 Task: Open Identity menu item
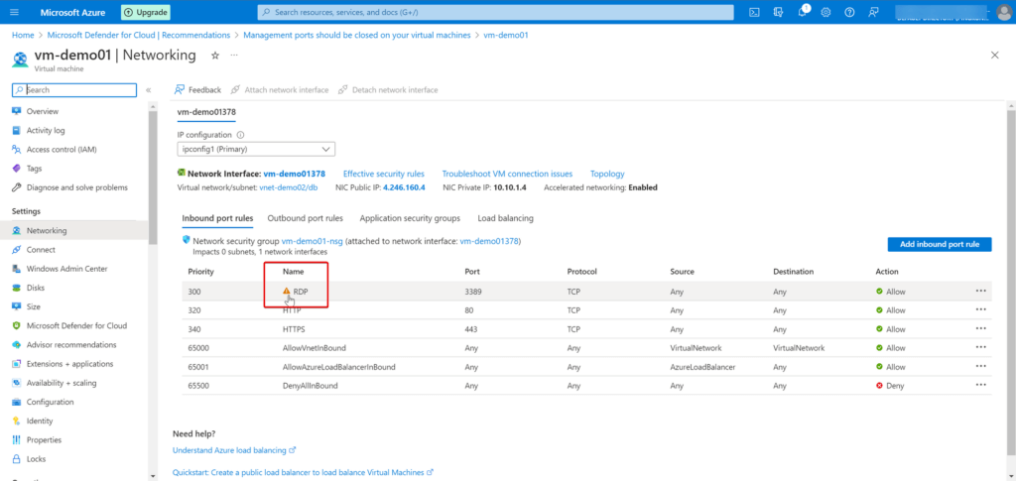tap(40, 421)
